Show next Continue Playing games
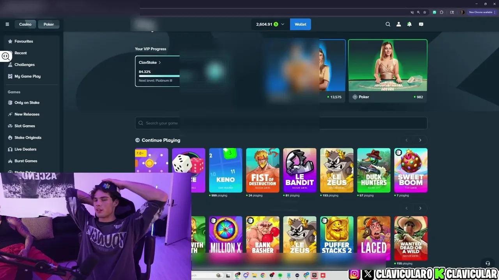Image resolution: width=499 pixels, height=280 pixels. click(x=420, y=140)
